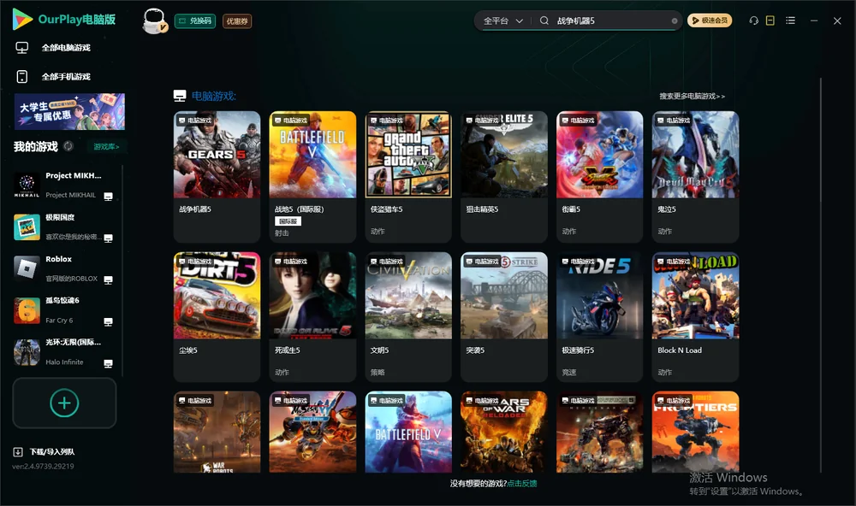Open the 战争机器5 Gears 5 game card
Image resolution: width=856 pixels, height=506 pixels.
point(217,177)
